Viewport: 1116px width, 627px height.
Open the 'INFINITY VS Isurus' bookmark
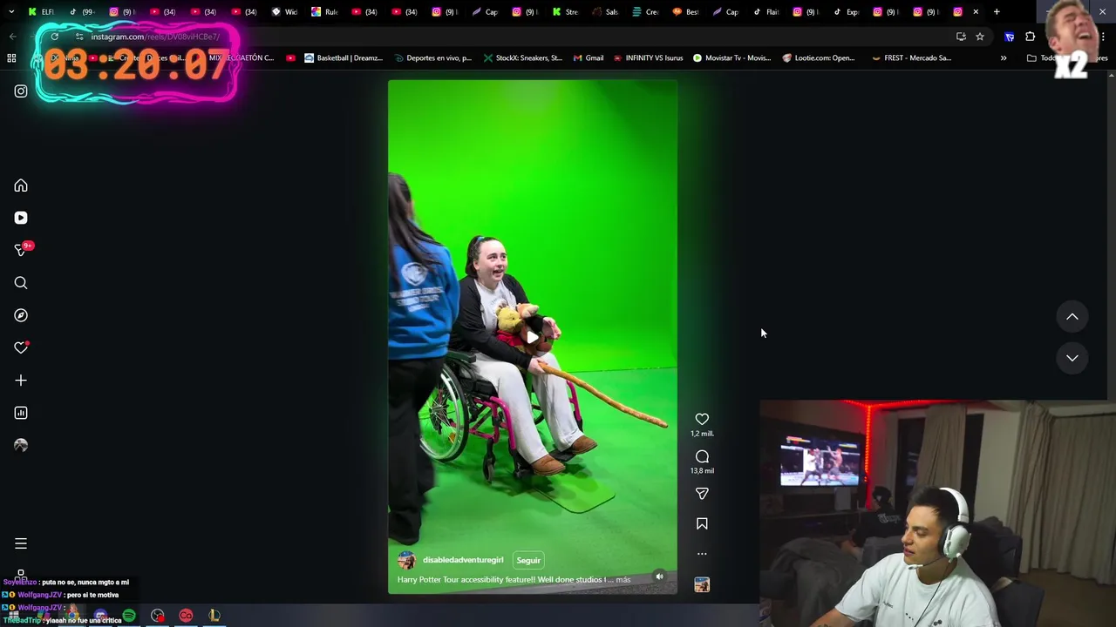[x=648, y=57]
